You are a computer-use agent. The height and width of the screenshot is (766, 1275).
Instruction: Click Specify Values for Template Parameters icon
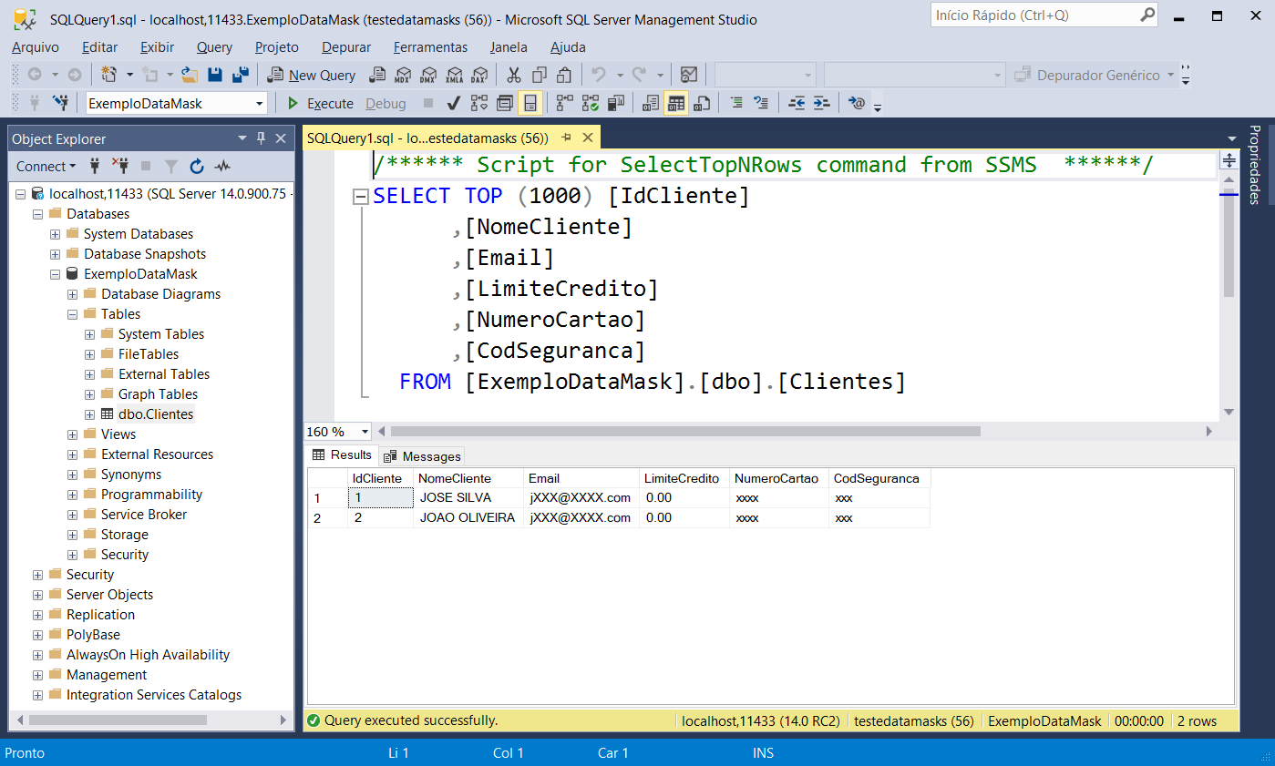point(856,103)
